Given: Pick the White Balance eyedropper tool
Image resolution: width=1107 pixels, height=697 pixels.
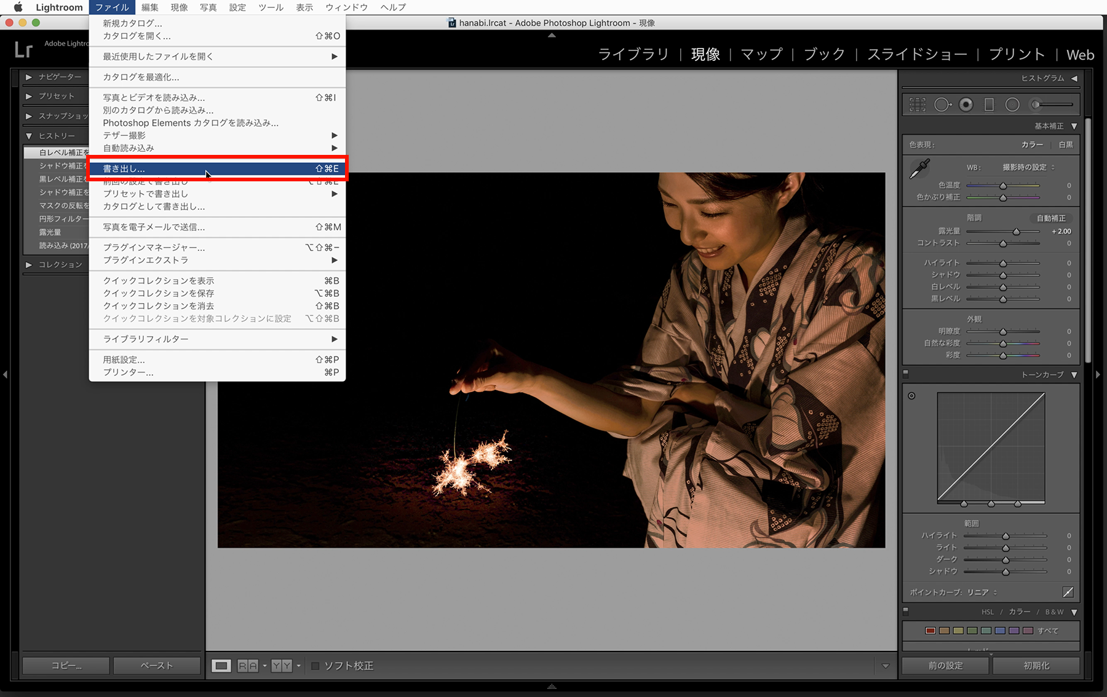Looking at the screenshot, I should click(919, 168).
